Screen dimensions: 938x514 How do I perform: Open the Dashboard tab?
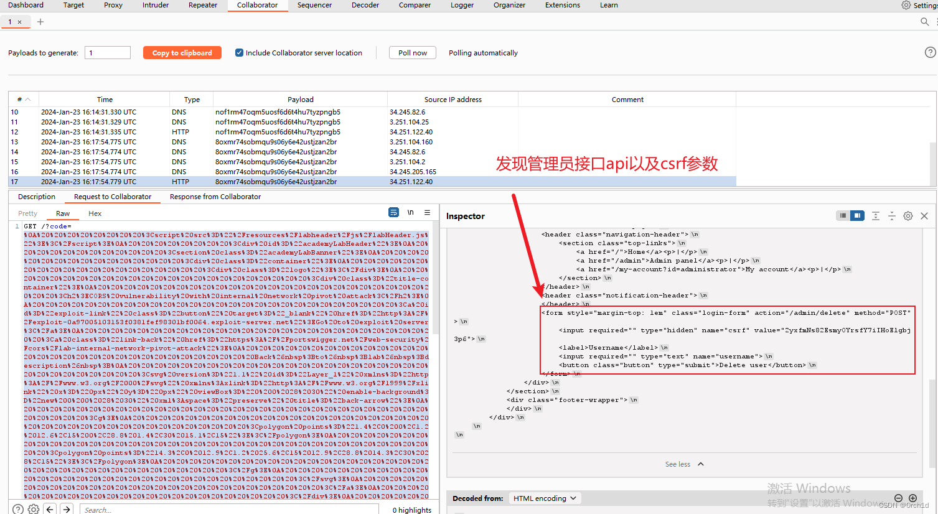tap(26, 5)
